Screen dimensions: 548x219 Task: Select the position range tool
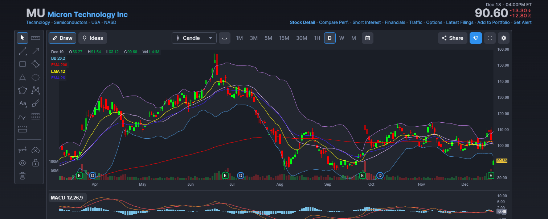click(x=23, y=129)
